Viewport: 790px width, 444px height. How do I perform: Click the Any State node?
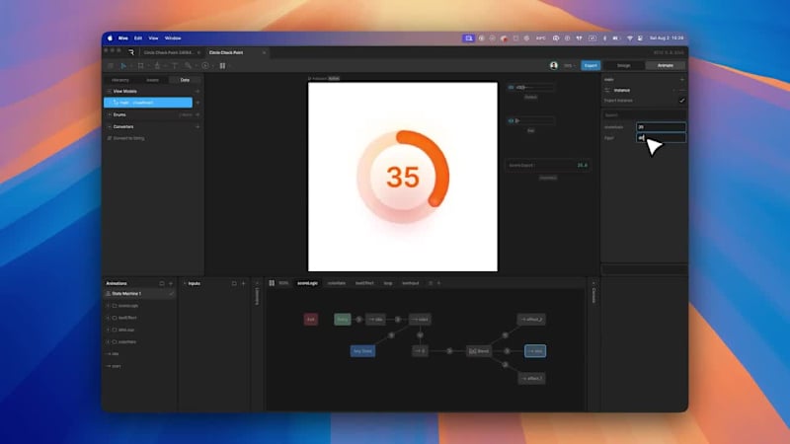(362, 351)
